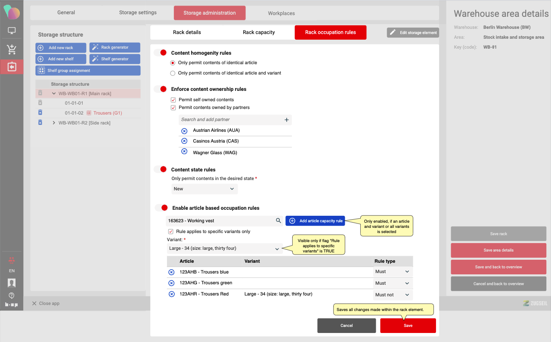Open the shopping cart icon in sidebar
Image resolution: width=551 pixels, height=342 pixels.
(x=12, y=50)
